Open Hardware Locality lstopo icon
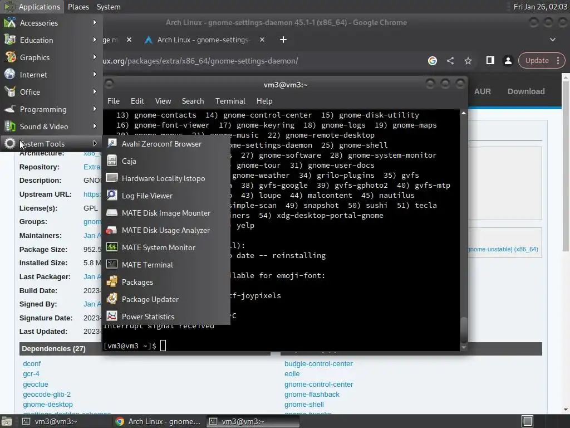Image resolution: width=570 pixels, height=428 pixels. point(111,178)
